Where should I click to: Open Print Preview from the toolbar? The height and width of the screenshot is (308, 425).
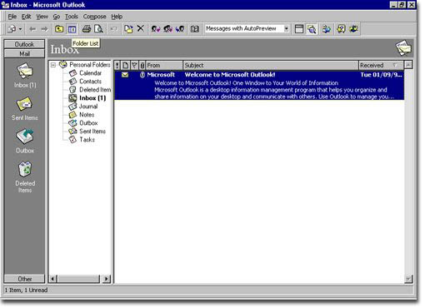click(x=98, y=29)
